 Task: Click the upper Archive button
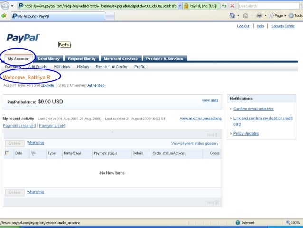click(x=15, y=143)
